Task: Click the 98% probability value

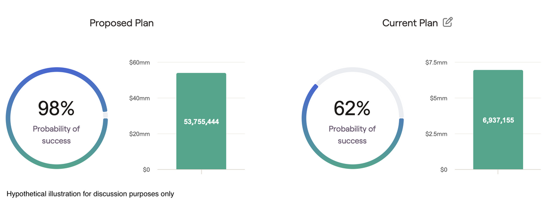Action: [56, 108]
